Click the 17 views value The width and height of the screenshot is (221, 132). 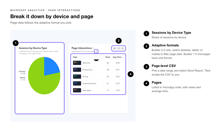pyautogui.click(x=108, y=90)
